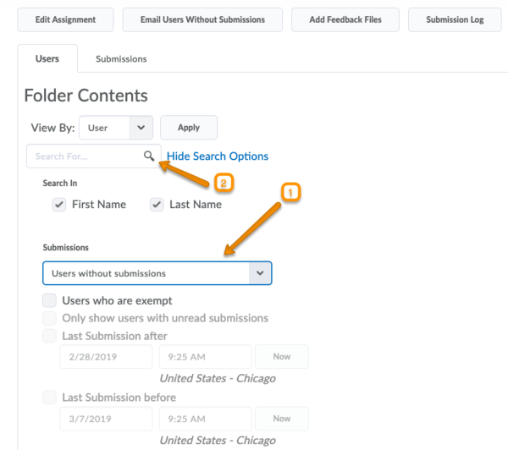Open the Edit Assignment page
The width and height of the screenshot is (508, 450).
63,19
